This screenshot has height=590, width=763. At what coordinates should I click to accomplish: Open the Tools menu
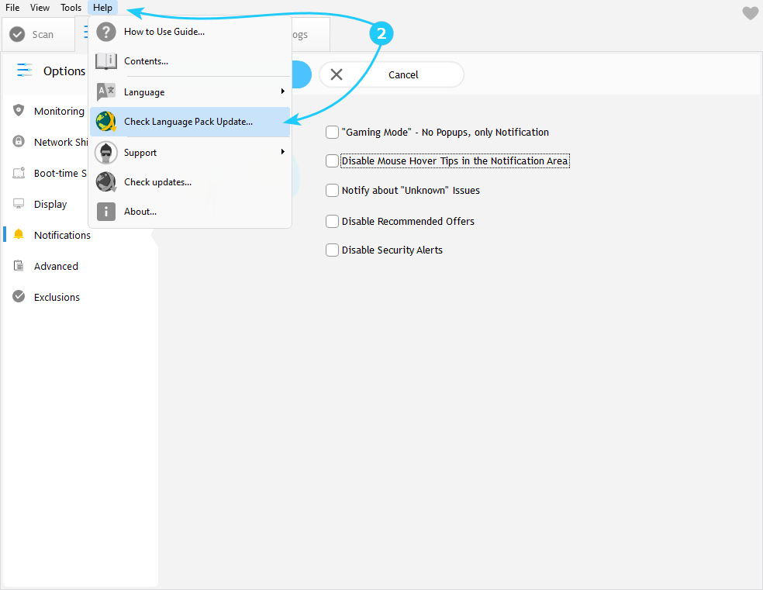(x=71, y=8)
